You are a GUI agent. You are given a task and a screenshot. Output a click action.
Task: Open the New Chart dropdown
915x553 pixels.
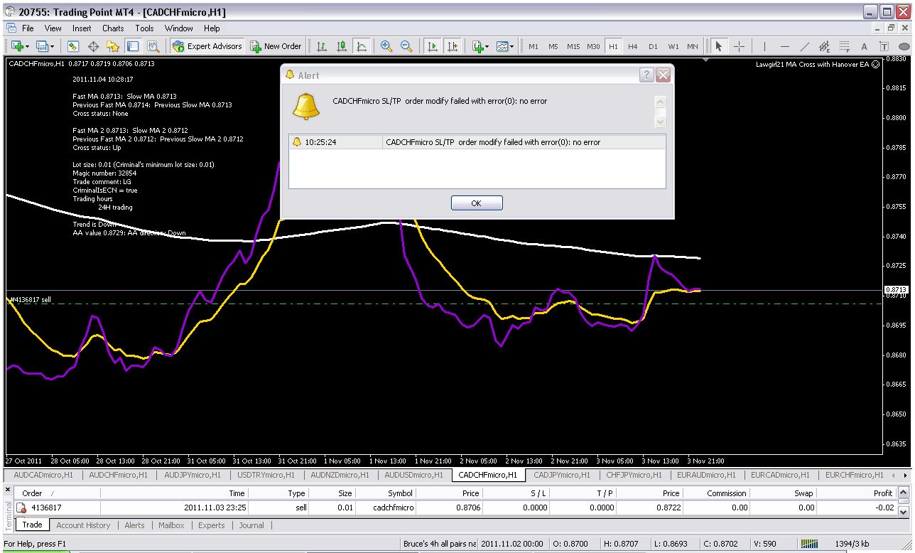click(20, 46)
